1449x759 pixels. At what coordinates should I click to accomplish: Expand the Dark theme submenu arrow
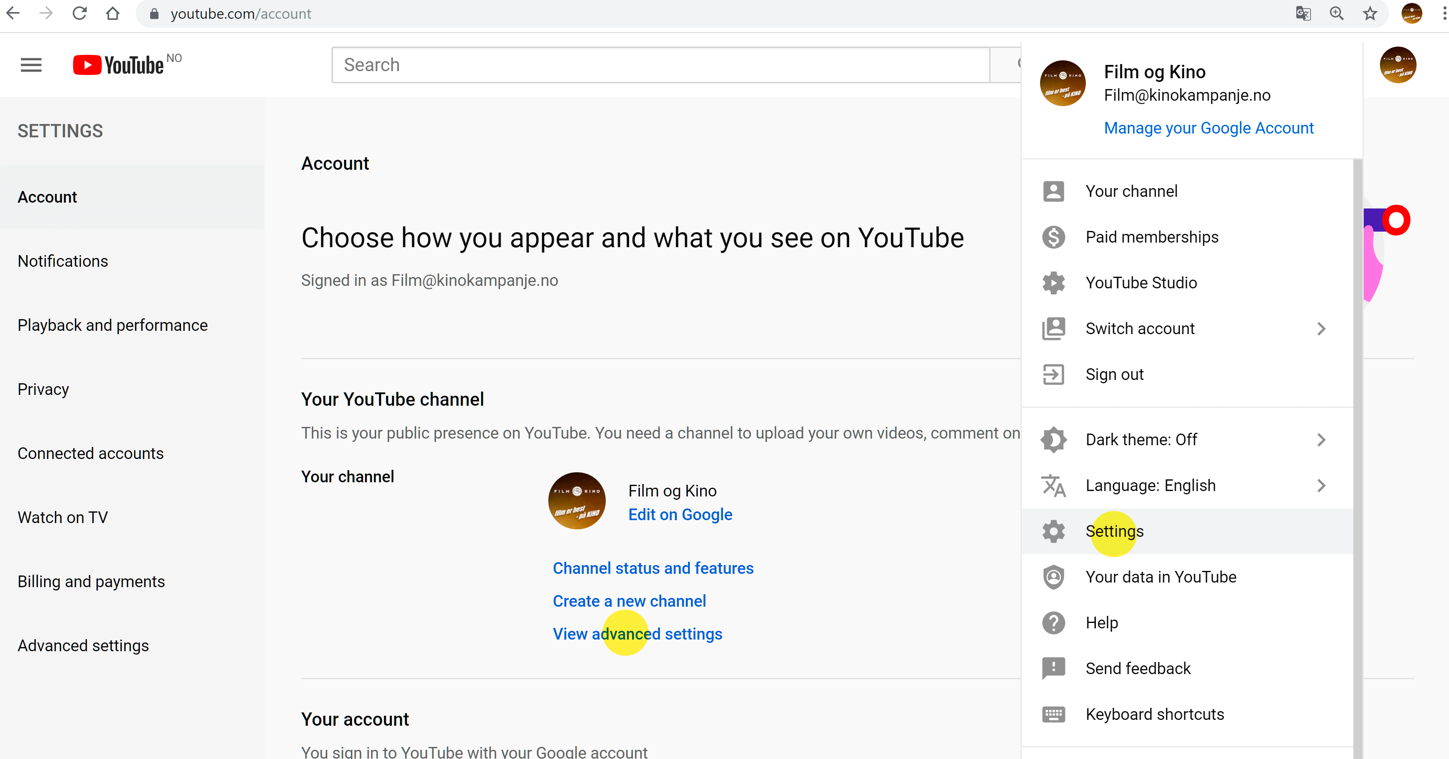pos(1321,439)
